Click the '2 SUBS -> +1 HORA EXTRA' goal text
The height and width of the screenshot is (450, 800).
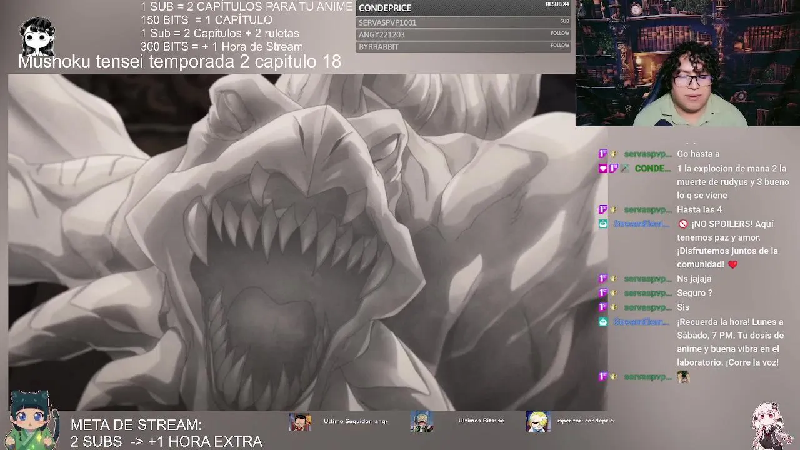(x=166, y=442)
